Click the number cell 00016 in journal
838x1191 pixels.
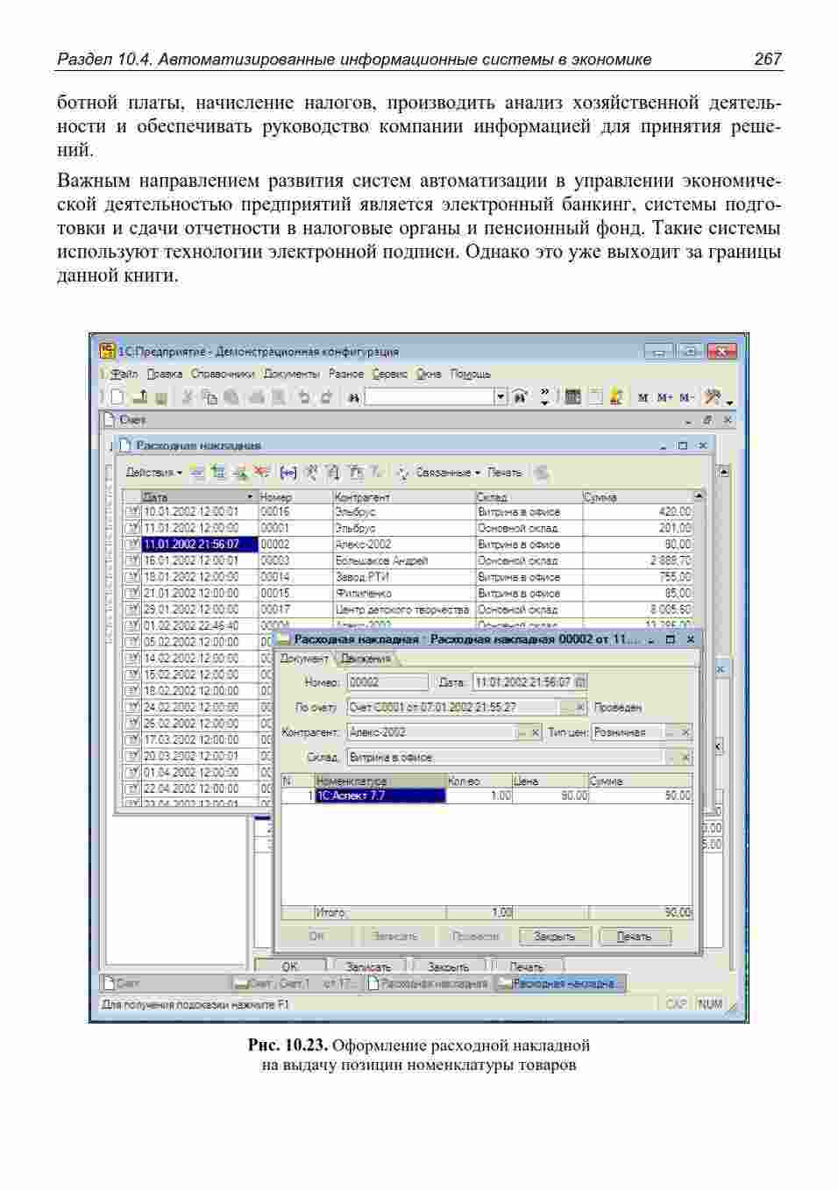(295, 512)
